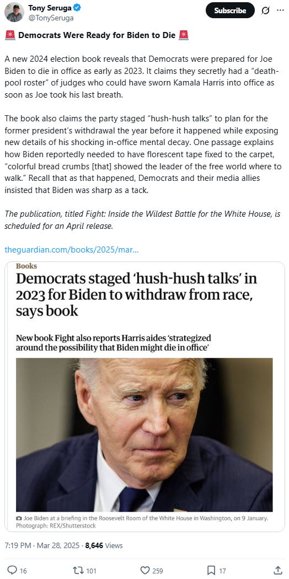The image size is (289, 579).
Task: Click the share upload icon
Action: tap(278, 570)
